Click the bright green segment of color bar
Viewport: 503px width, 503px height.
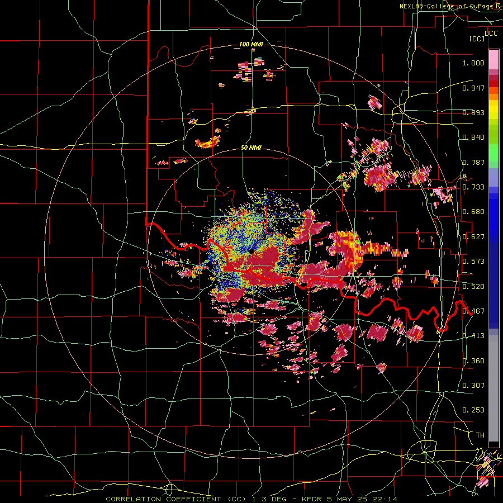coord(493,153)
